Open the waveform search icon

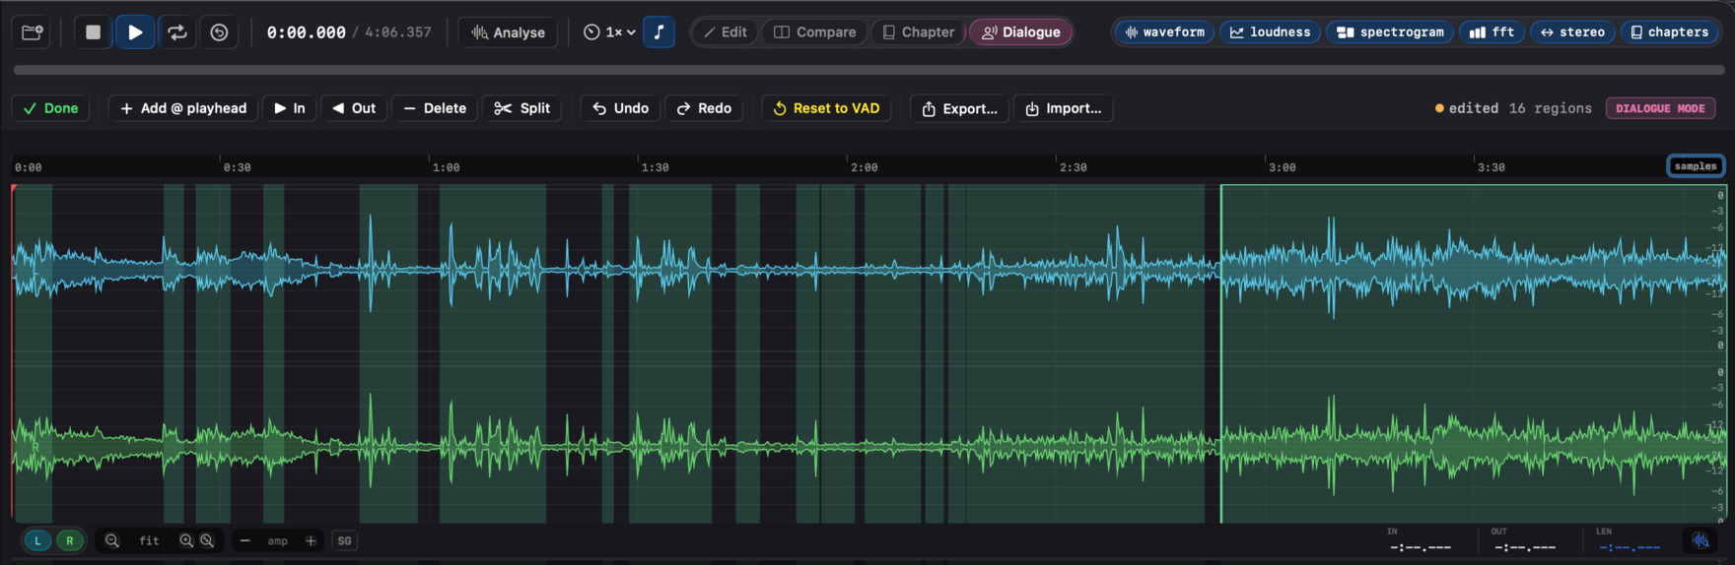[1700, 540]
